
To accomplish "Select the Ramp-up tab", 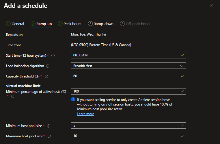I will pos(41,24).
